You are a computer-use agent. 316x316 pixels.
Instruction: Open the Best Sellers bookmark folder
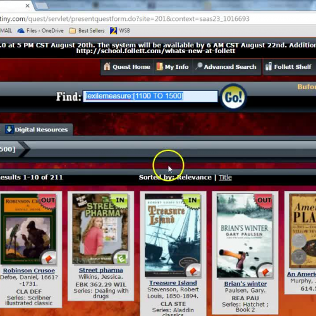(x=87, y=31)
